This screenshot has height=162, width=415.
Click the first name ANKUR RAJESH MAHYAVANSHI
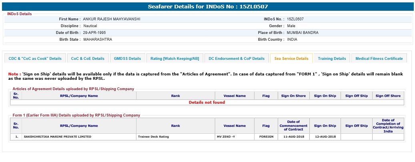coord(112,19)
